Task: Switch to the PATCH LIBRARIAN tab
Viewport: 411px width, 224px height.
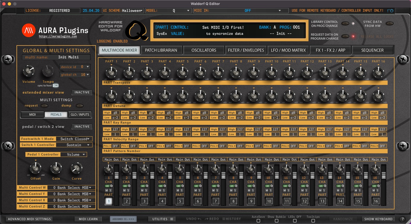Action: point(161,50)
